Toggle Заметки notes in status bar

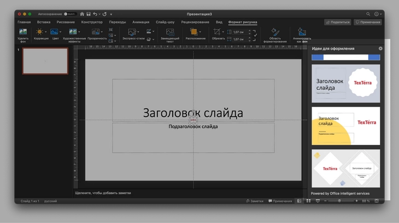point(255,201)
